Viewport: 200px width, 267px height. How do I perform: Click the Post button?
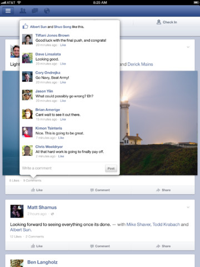(x=111, y=169)
